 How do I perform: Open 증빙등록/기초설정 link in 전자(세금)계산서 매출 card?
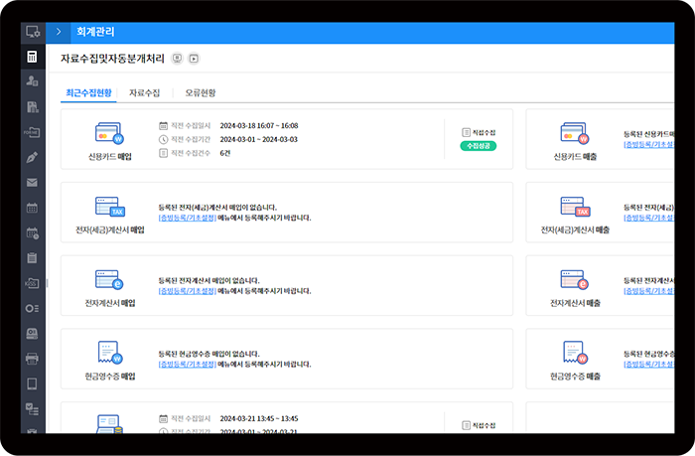point(649,218)
